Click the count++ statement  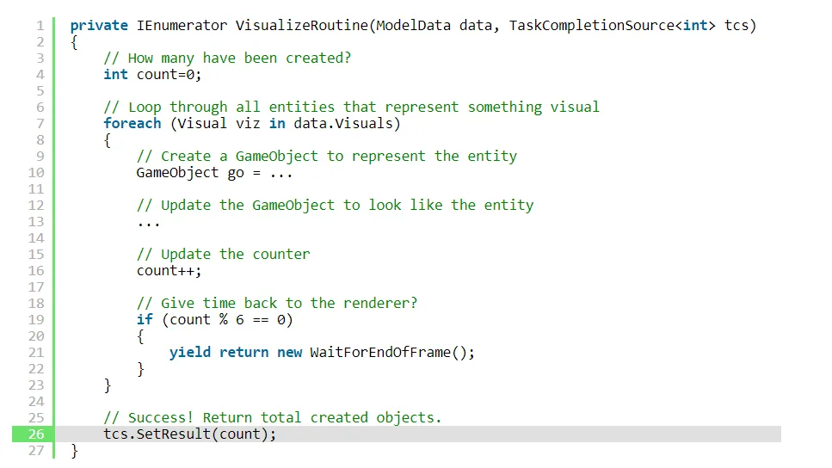169,271
